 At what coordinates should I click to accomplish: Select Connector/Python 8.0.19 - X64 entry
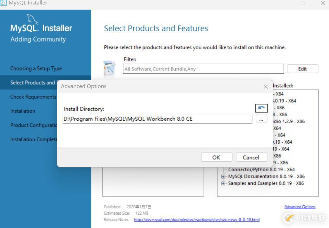tap(261, 170)
